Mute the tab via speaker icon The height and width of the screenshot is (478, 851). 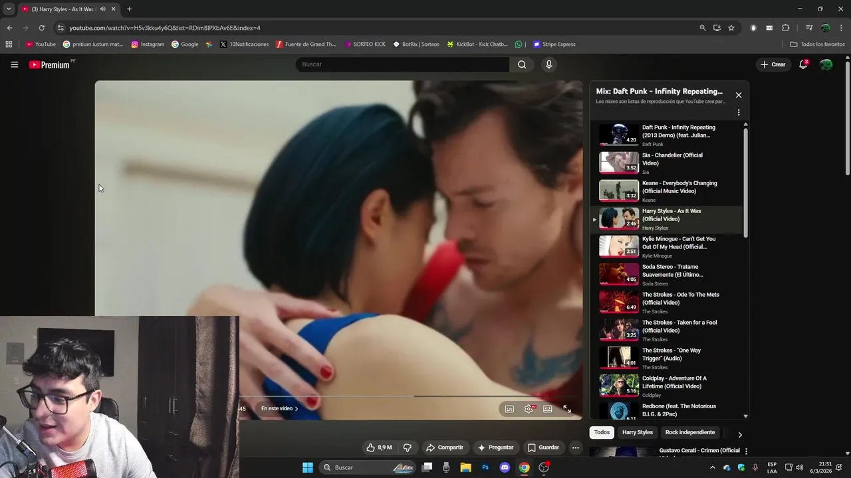click(102, 9)
